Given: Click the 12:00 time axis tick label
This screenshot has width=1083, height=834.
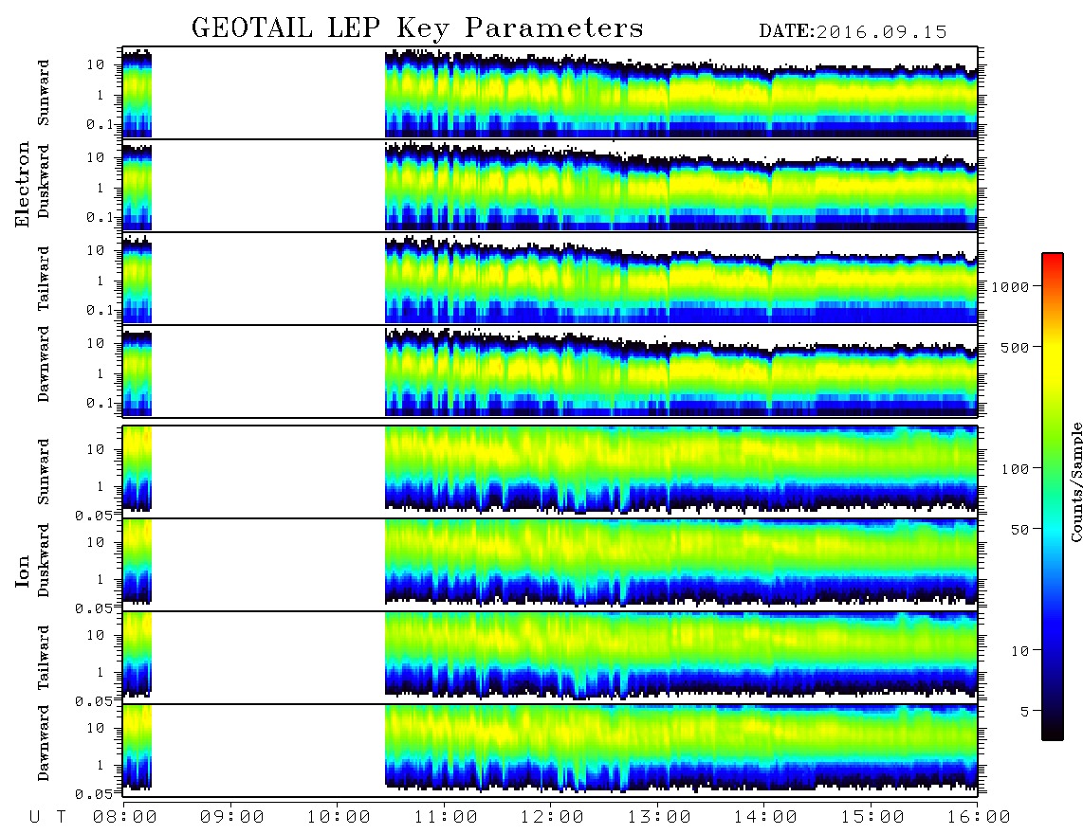Looking at the screenshot, I should pyautogui.click(x=553, y=818).
